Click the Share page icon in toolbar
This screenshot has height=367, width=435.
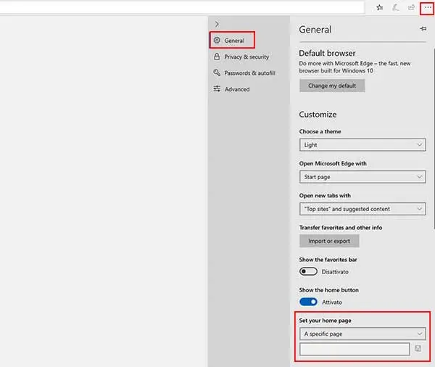411,8
